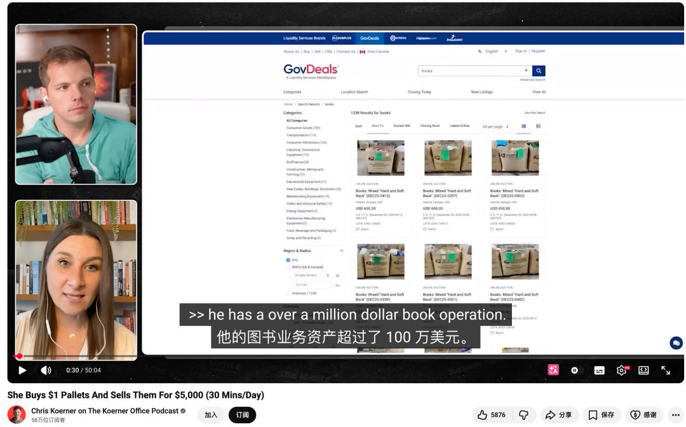Enter full screen mode
Screen dimensions: 686x427
(666, 370)
